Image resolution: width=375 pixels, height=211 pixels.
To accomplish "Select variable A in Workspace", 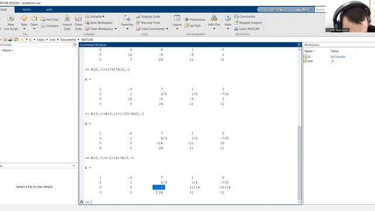I will (309, 57).
